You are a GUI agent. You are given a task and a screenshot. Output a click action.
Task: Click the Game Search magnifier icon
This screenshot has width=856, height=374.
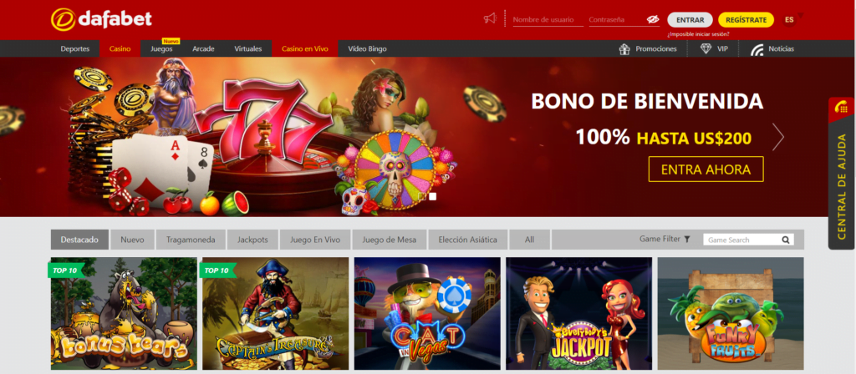786,240
